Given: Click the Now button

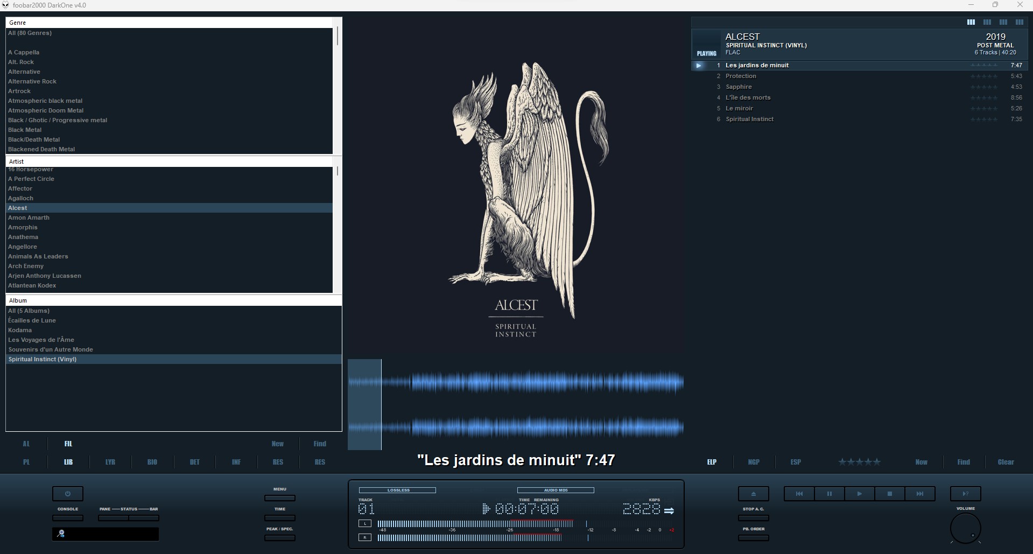Looking at the screenshot, I should (x=922, y=462).
